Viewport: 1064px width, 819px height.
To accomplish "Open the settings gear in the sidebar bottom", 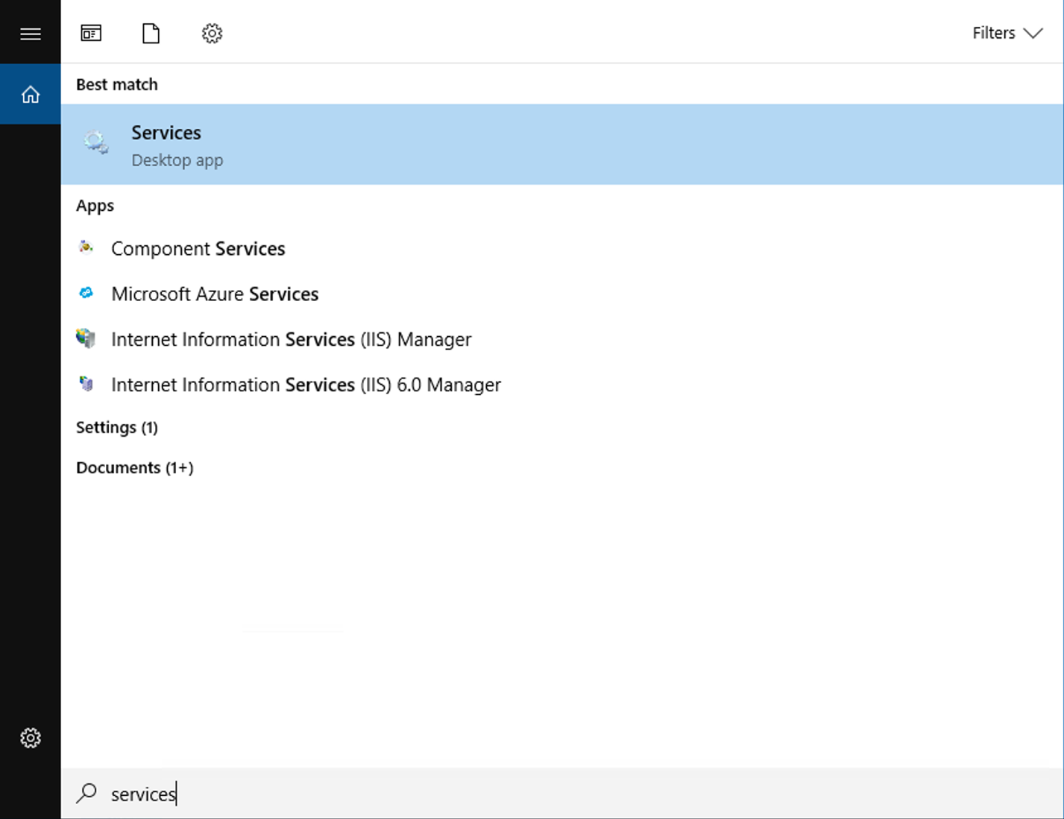I will pos(31,738).
